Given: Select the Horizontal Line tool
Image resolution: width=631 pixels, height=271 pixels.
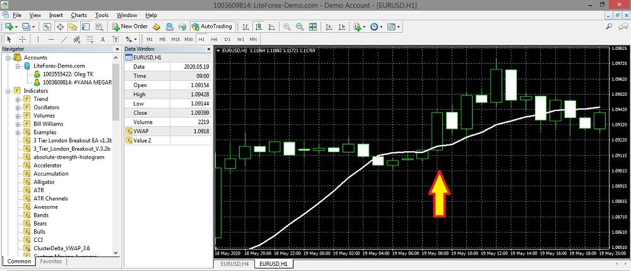Looking at the screenshot, I should 51,40.
